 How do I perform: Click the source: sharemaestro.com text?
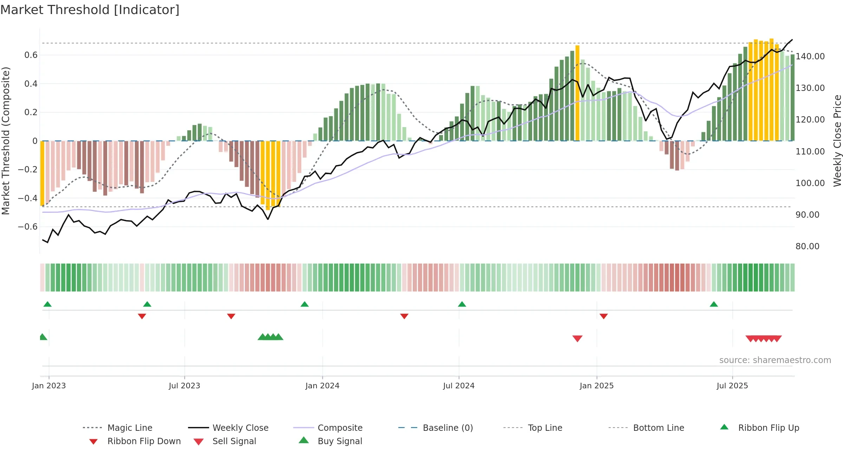pos(775,360)
